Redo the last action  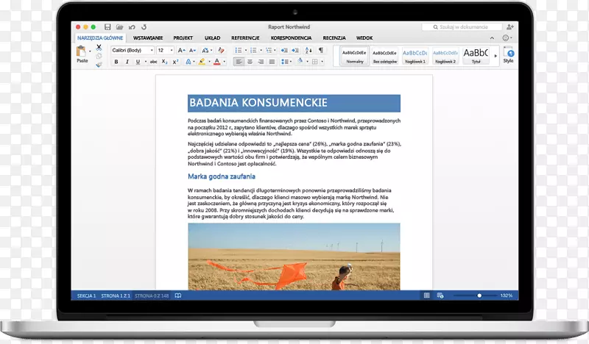coord(144,27)
